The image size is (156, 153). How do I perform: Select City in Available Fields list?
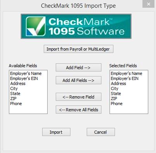tap(14, 88)
